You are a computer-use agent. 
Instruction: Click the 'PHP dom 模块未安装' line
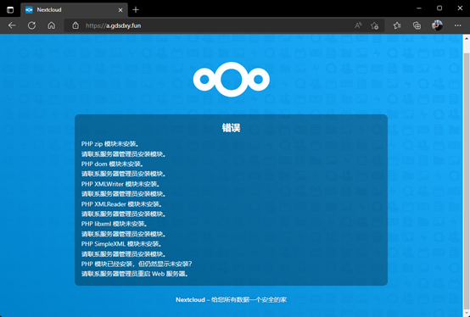click(112, 164)
